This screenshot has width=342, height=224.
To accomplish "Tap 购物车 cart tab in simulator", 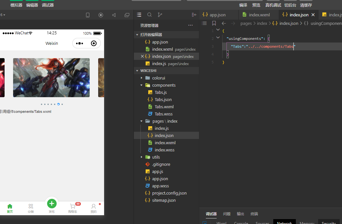I will point(73,208).
